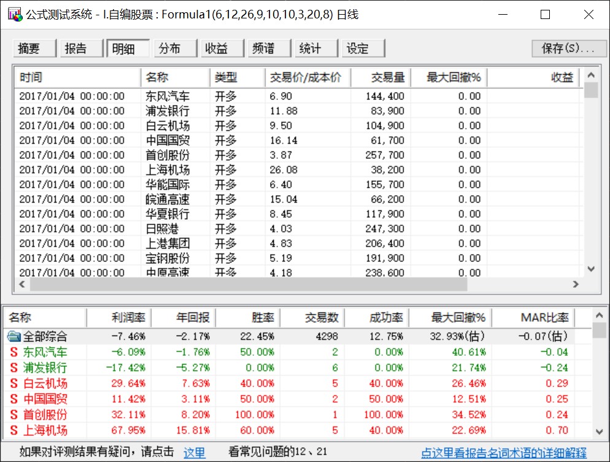Click the S icon beside 东风汽车
Image resolution: width=610 pixels, height=462 pixels.
(14, 352)
